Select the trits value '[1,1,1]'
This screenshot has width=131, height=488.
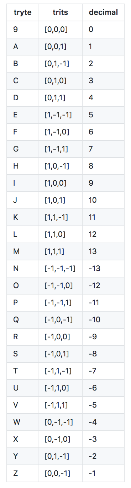click(54, 251)
